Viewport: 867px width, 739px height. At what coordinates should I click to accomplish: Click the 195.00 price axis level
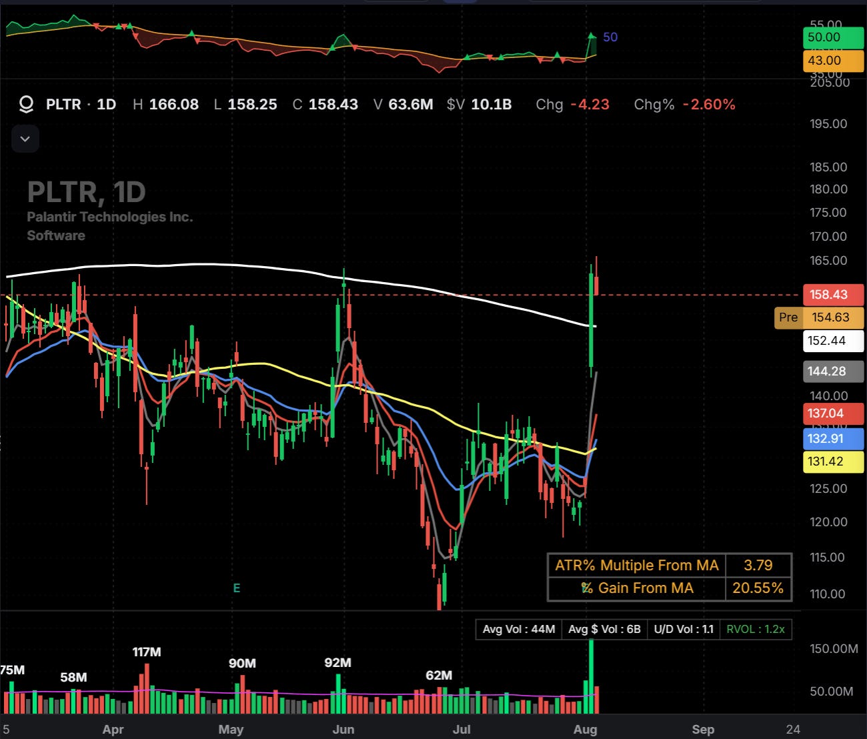coord(829,124)
